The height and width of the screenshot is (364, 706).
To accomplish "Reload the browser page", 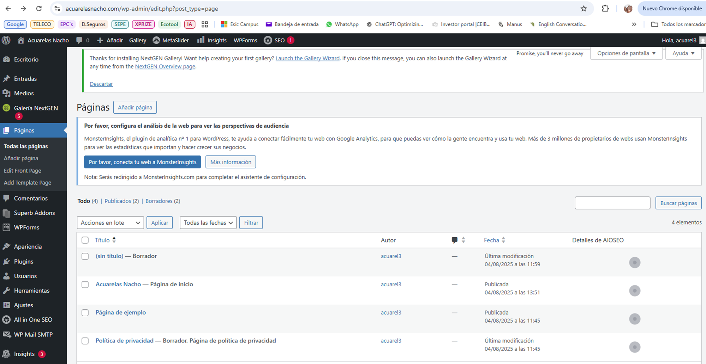I will pyautogui.click(x=39, y=8).
